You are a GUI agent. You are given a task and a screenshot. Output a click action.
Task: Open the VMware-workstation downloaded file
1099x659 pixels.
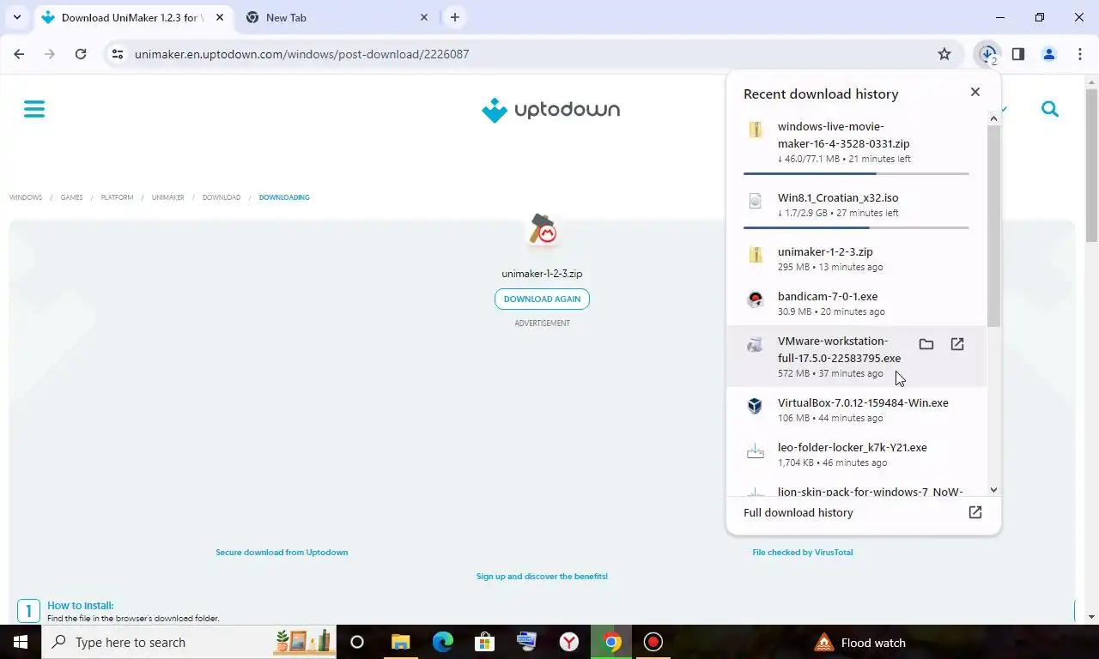click(x=956, y=344)
